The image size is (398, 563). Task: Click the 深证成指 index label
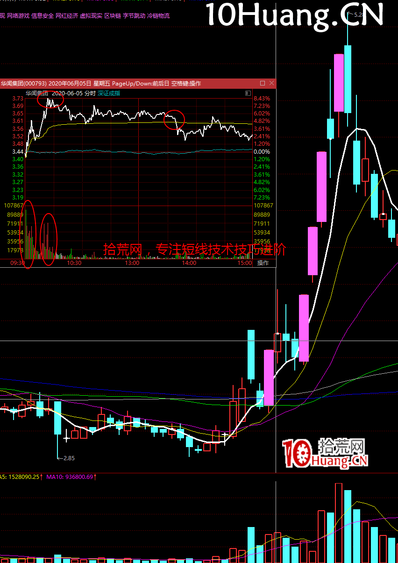click(x=109, y=93)
